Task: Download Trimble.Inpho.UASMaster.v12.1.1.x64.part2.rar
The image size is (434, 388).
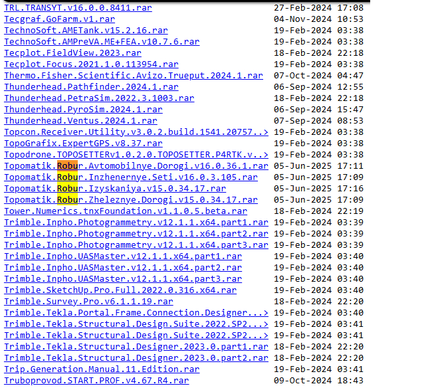Action: click(x=123, y=268)
